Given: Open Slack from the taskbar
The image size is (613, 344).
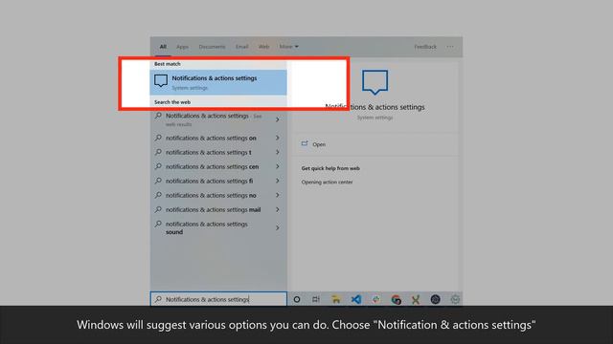Looking at the screenshot, I should point(375,299).
